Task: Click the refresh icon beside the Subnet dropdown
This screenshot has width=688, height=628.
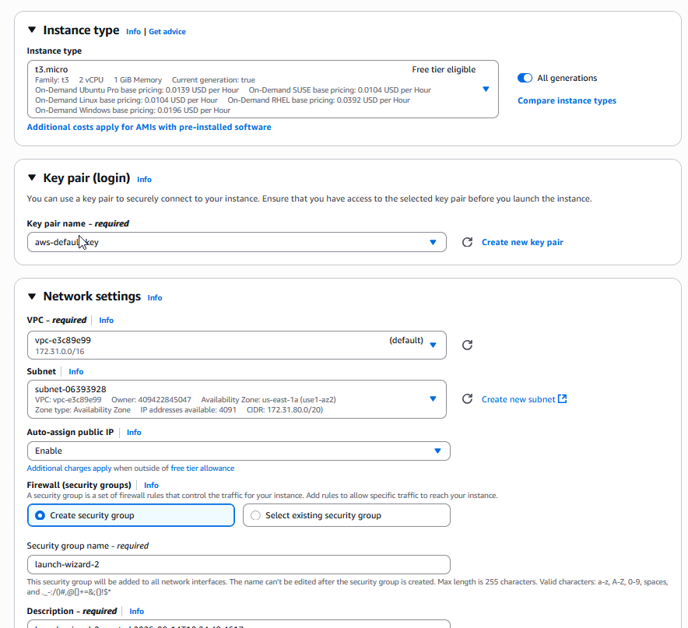Action: [467, 399]
